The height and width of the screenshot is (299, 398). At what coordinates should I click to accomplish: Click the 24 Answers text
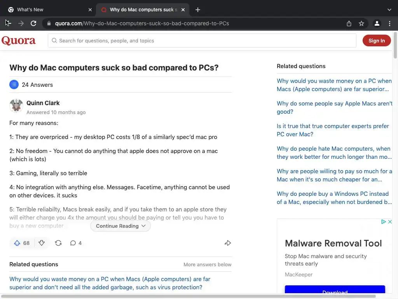pos(37,85)
